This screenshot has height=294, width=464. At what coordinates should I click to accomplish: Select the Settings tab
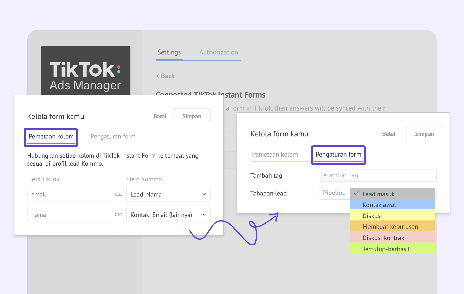(169, 52)
